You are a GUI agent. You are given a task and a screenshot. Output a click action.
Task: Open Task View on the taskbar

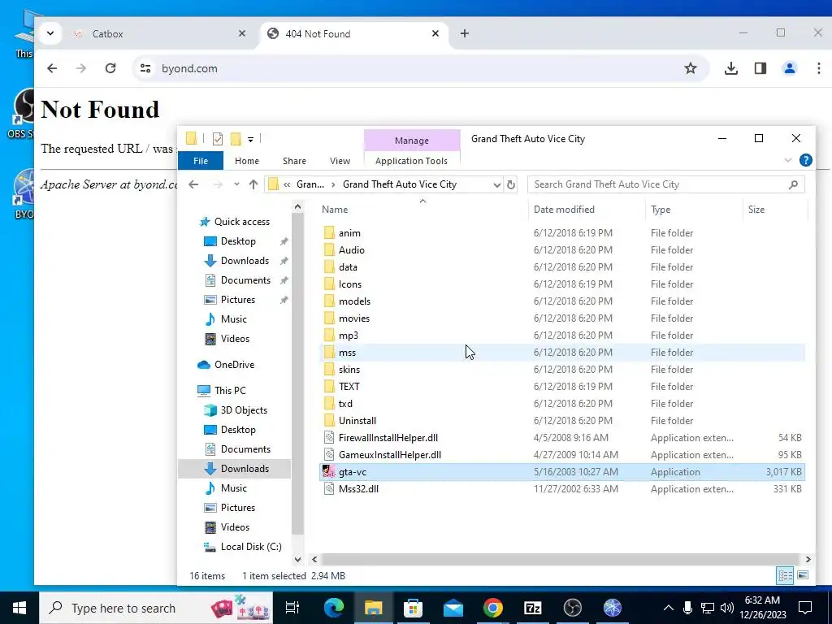292,608
